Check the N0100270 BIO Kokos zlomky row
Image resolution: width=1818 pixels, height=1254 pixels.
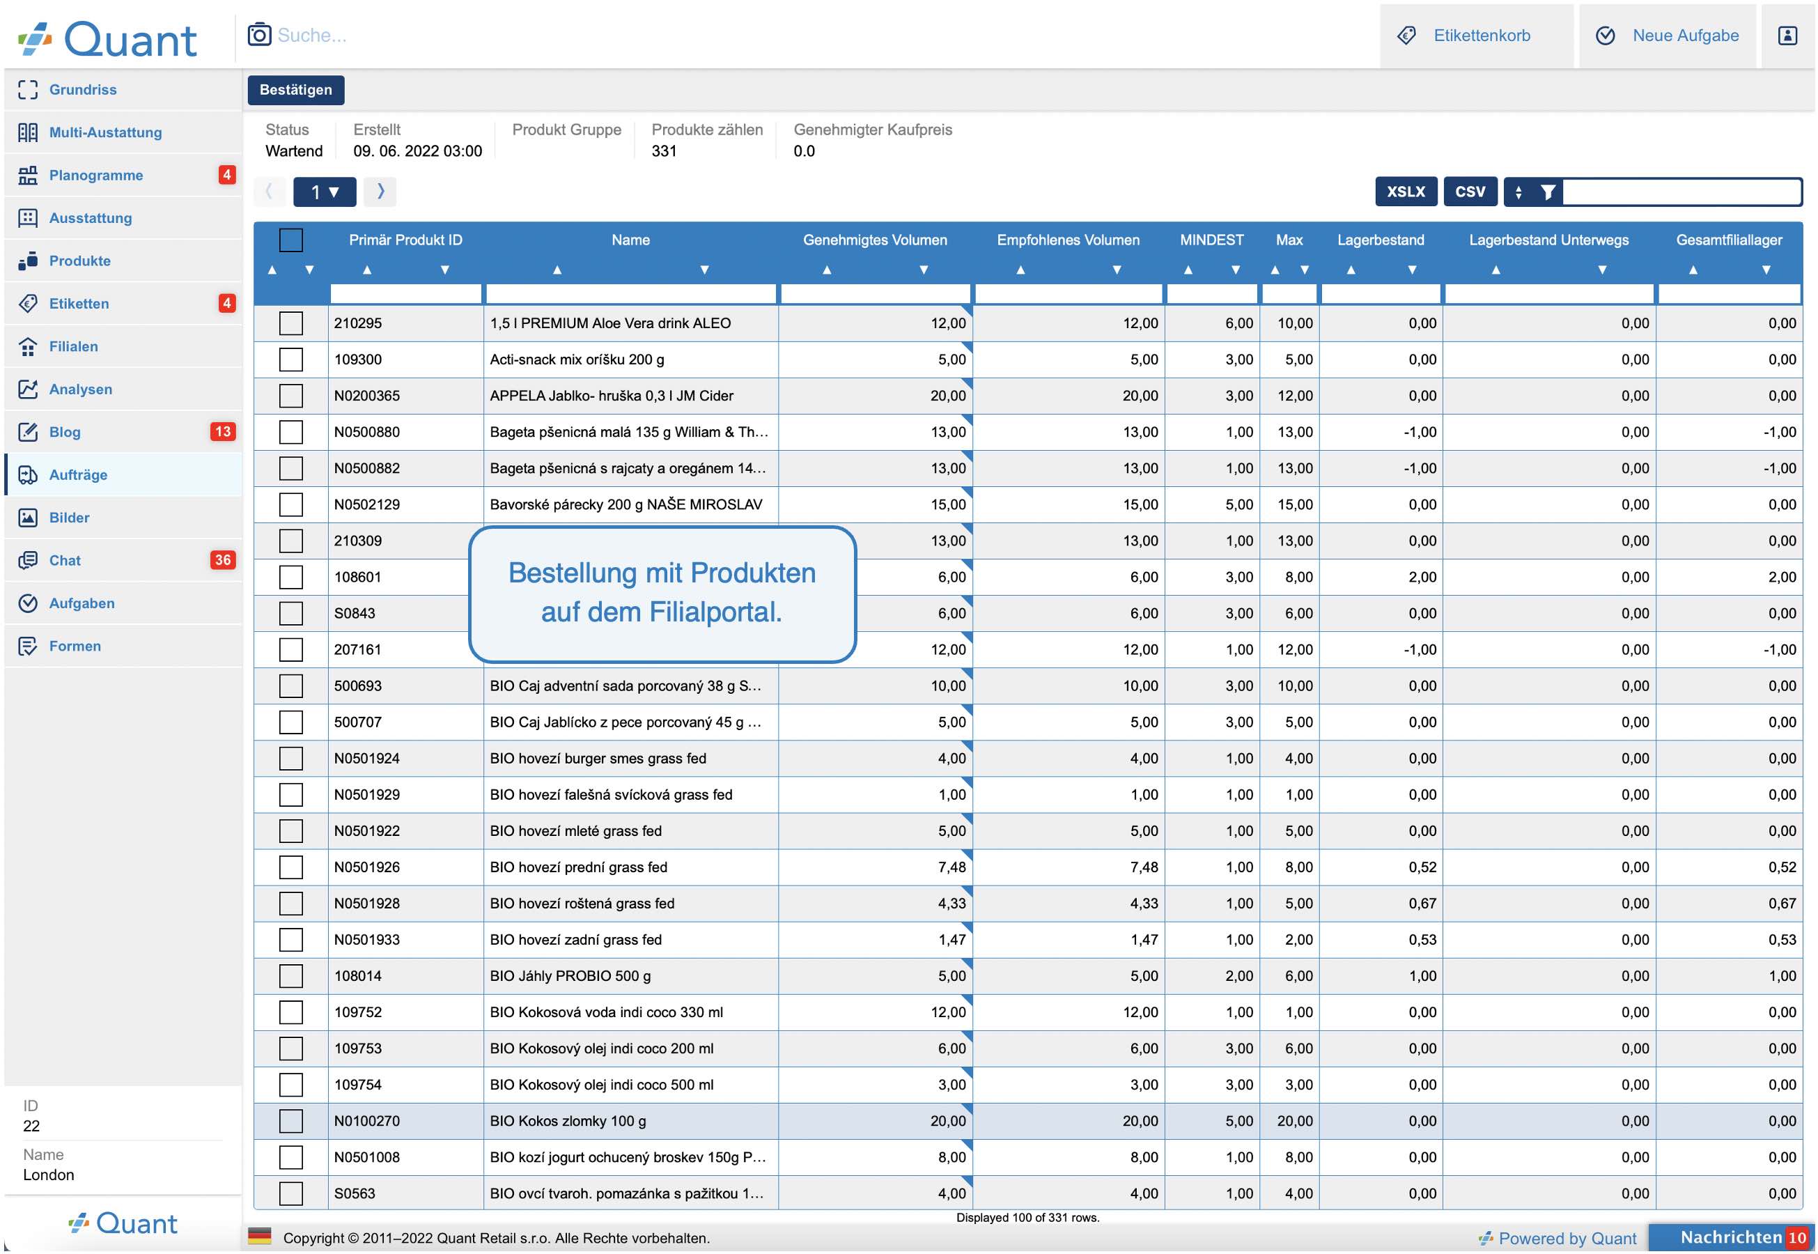[290, 1121]
